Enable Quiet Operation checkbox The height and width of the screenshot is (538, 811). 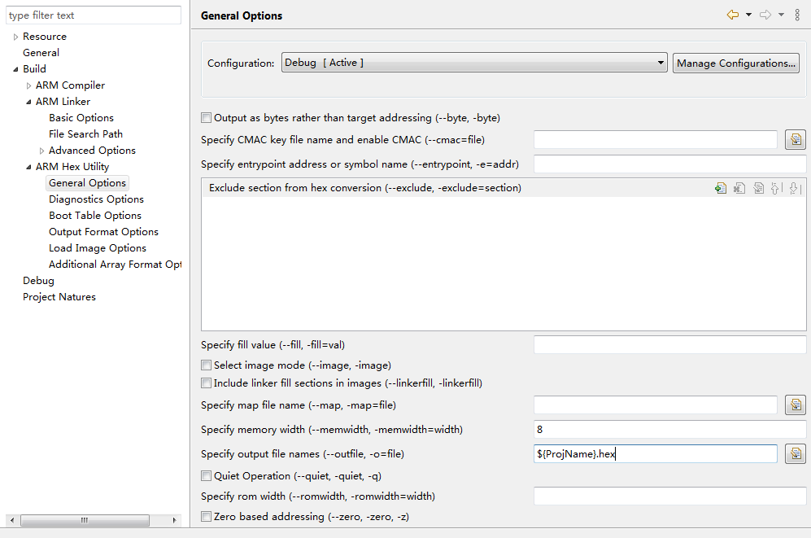[x=207, y=476]
